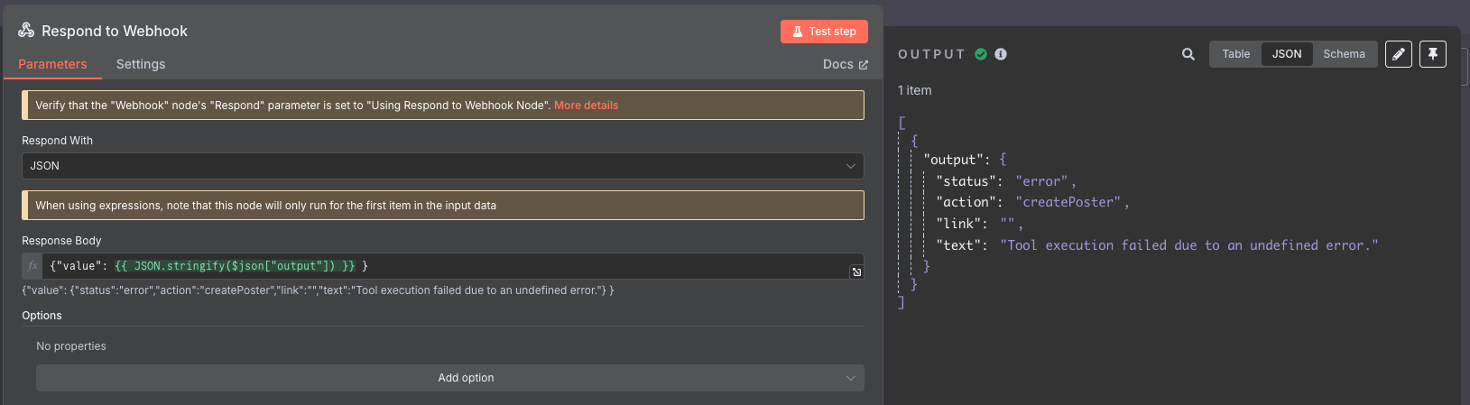Click the "No properties" text under Options
The width and height of the screenshot is (1470, 405).
pyautogui.click(x=71, y=346)
